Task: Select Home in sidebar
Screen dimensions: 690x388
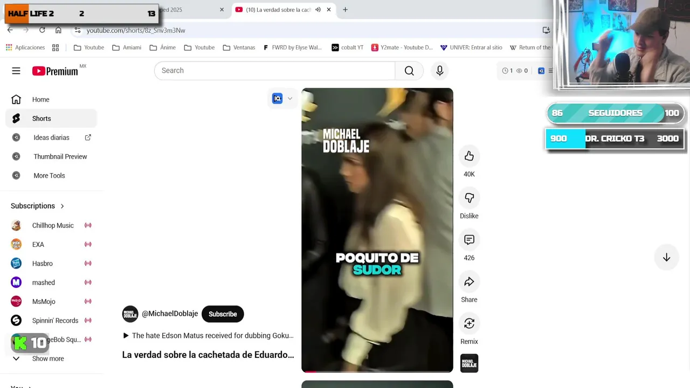Action: tap(51, 100)
